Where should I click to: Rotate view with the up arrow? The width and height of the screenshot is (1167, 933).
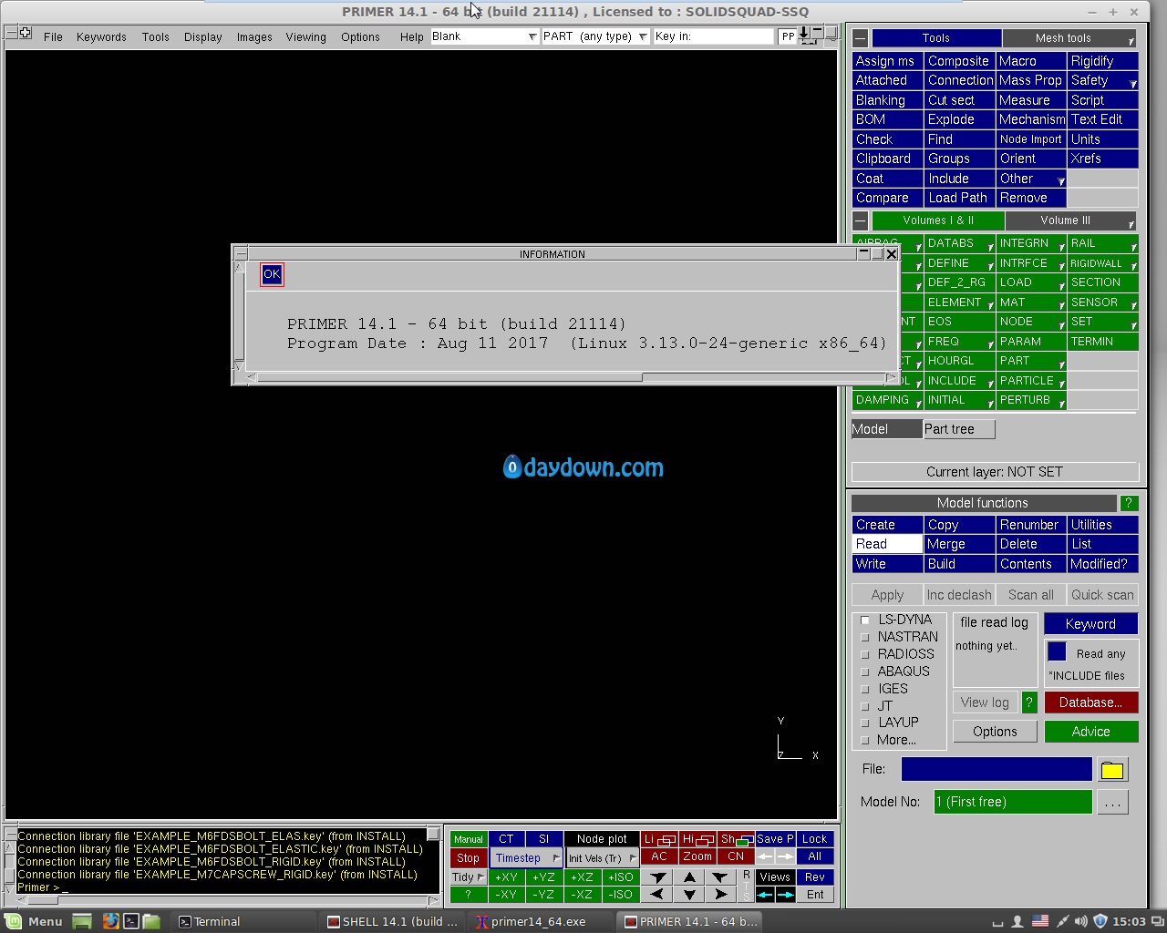(689, 877)
